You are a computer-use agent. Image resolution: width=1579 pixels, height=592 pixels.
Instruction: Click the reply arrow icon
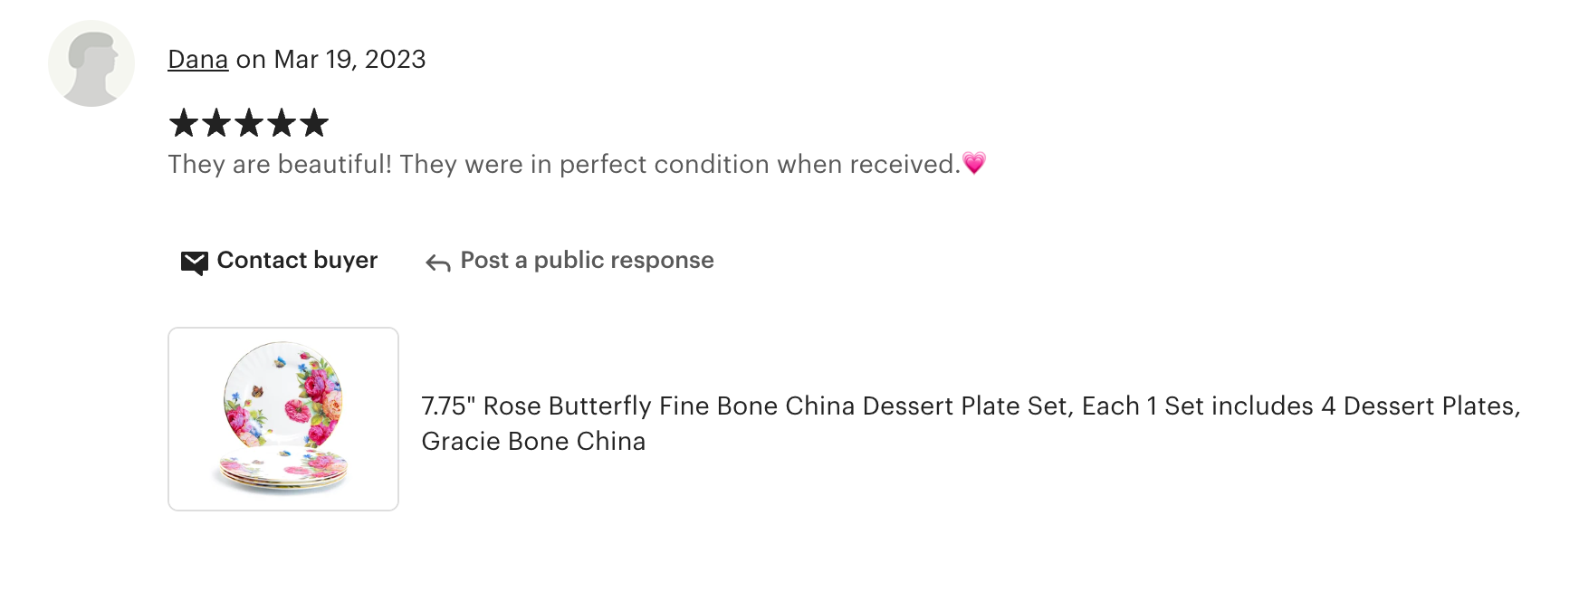pyautogui.click(x=438, y=263)
